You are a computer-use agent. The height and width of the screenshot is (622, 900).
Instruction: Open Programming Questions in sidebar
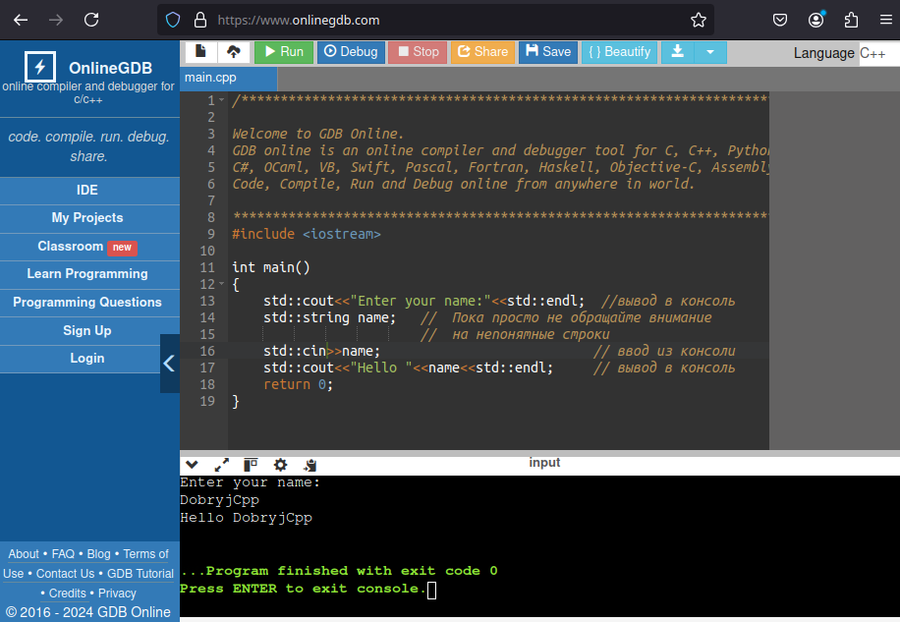tap(87, 303)
